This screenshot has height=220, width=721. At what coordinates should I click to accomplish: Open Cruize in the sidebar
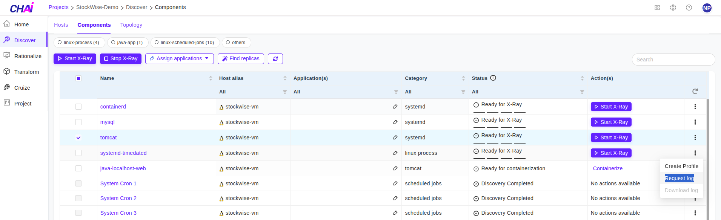click(23, 88)
